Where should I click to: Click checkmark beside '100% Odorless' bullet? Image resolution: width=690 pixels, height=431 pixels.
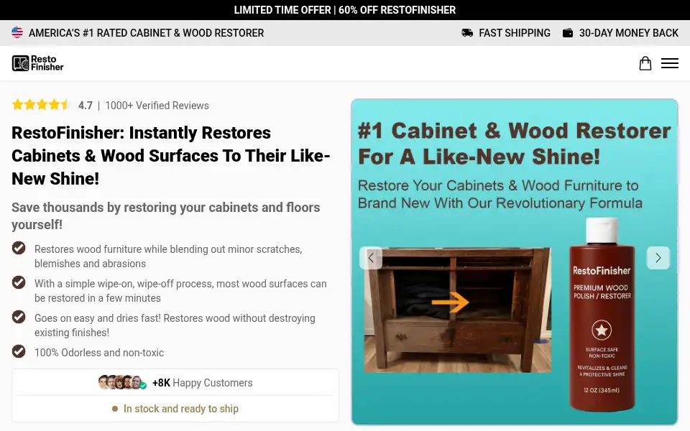(19, 351)
